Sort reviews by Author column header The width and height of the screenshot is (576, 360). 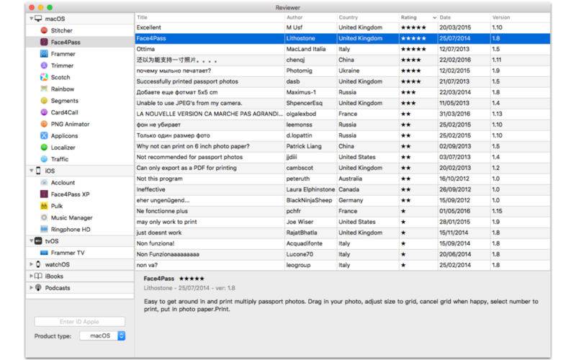pyautogui.click(x=294, y=17)
